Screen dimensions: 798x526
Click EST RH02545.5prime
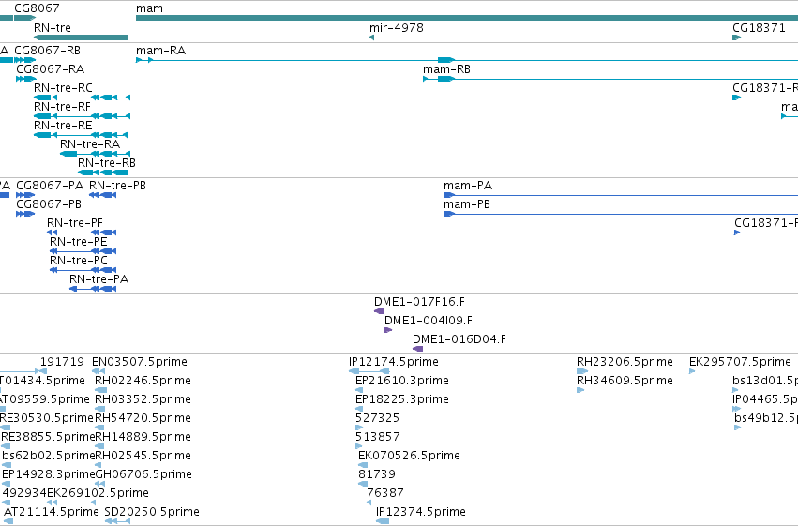pos(143,457)
